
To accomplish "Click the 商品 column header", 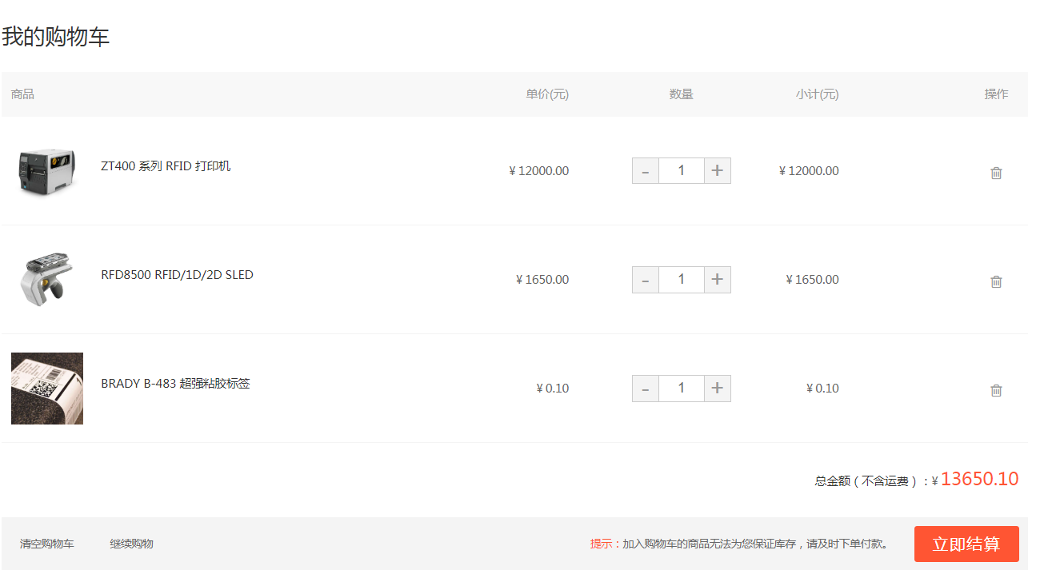I will pyautogui.click(x=22, y=94).
